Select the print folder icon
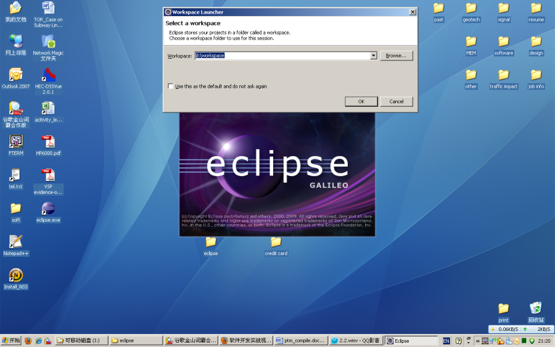 click(504, 313)
